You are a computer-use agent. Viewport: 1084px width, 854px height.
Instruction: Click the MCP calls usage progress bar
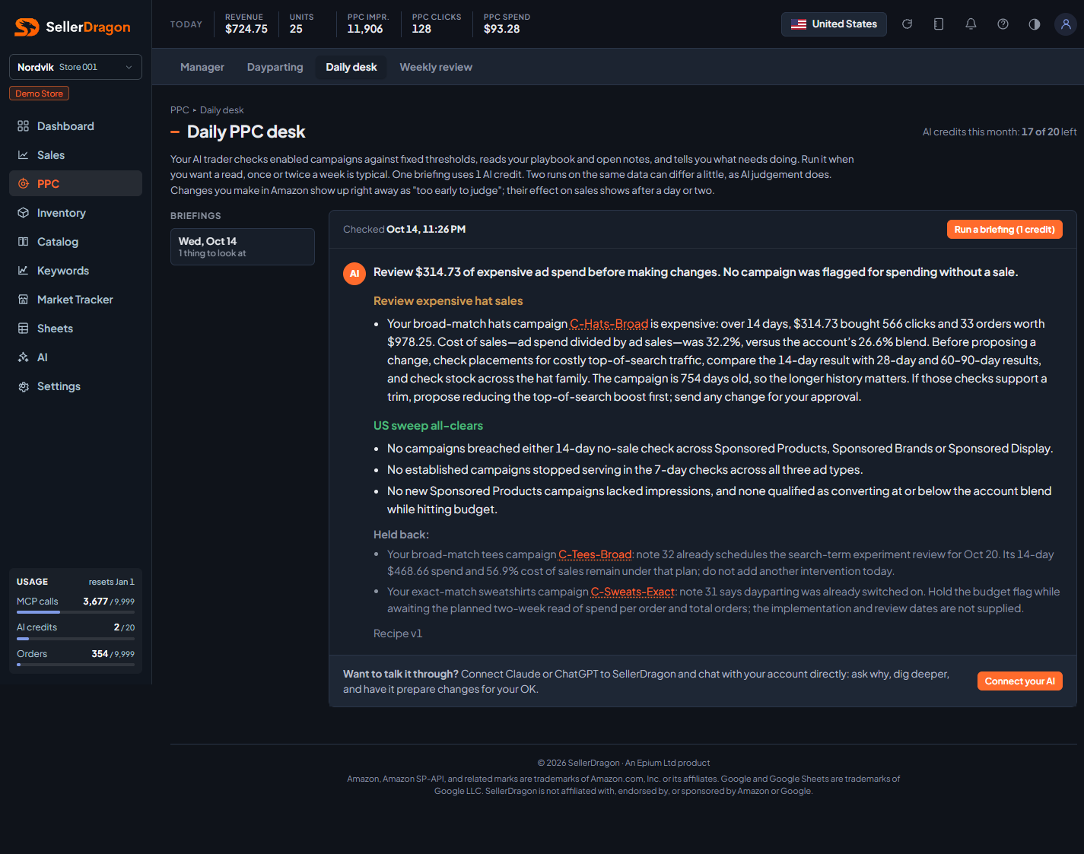(75, 612)
